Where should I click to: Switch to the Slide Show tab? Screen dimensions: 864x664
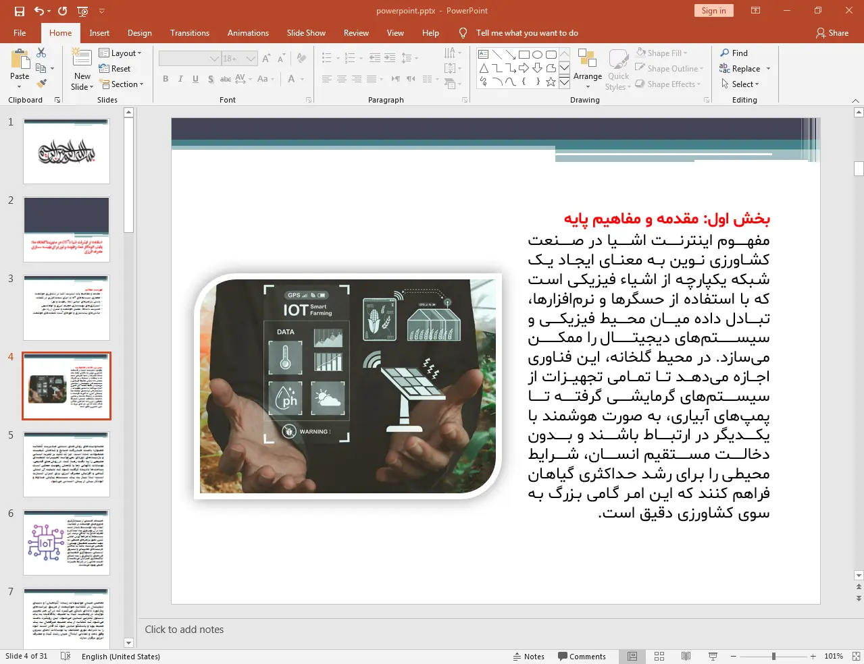306,32
